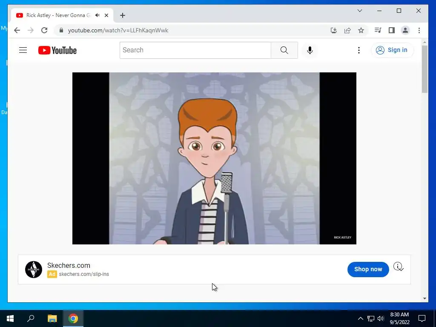View site information via the lock icon
Image resolution: width=436 pixels, height=327 pixels.
(61, 30)
